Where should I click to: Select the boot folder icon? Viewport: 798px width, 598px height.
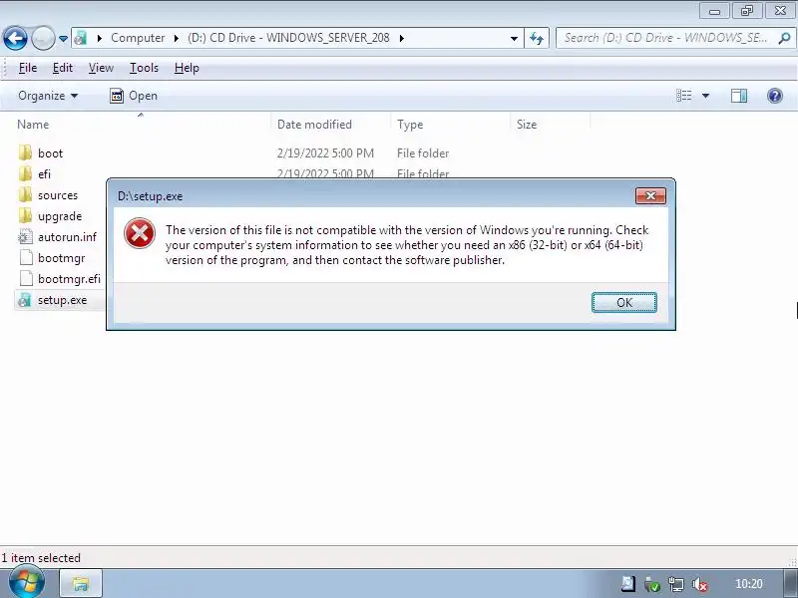(25, 153)
